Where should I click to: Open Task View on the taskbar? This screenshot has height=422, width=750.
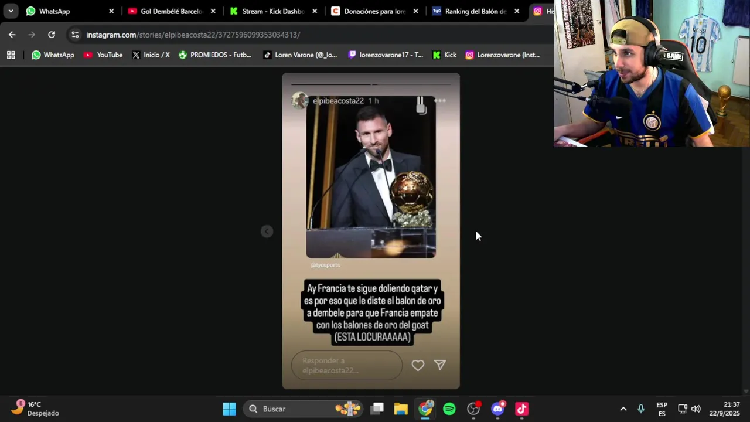click(x=377, y=409)
